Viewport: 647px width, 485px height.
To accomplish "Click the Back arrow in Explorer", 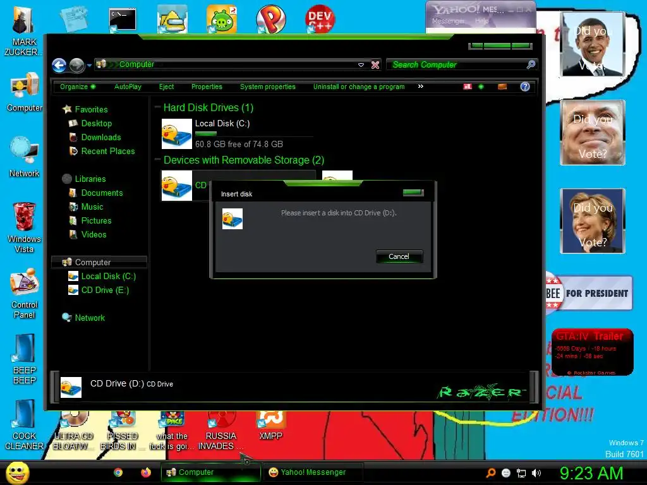I will coord(59,65).
